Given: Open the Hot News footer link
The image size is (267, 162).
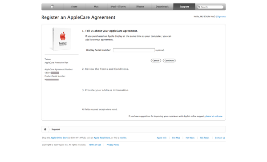Looking at the screenshot, I should [x=190, y=138].
